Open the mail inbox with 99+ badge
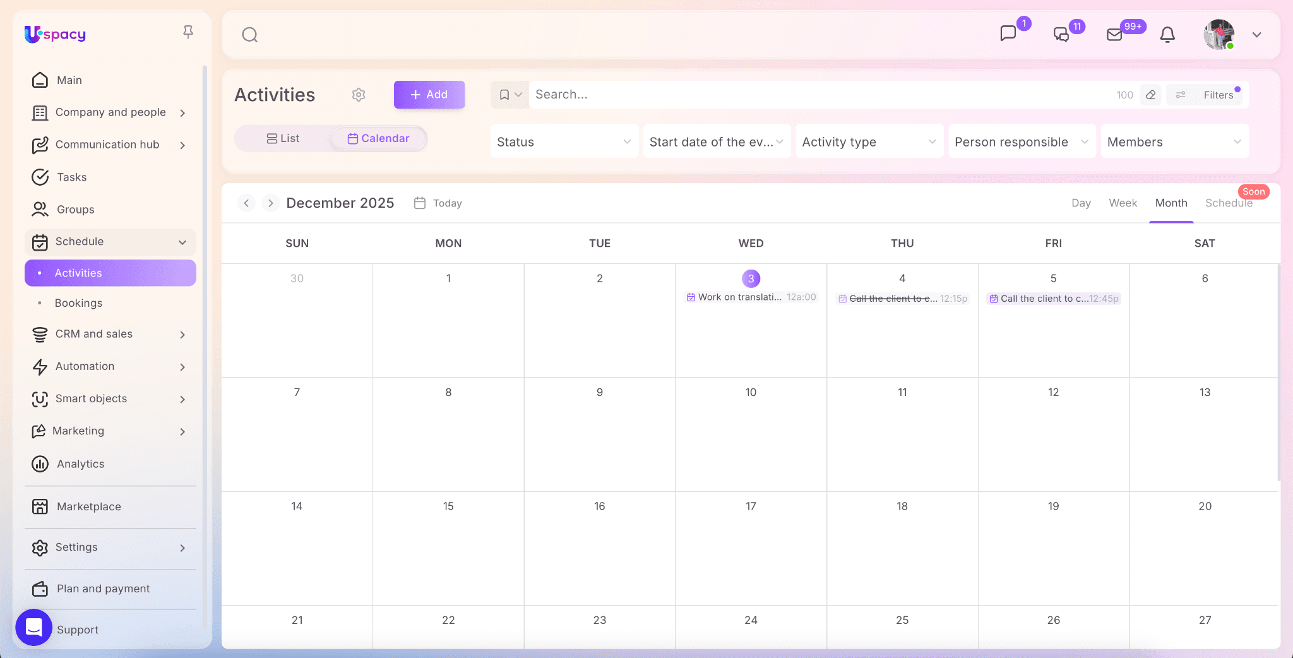This screenshot has height=658, width=1293. [x=1115, y=35]
